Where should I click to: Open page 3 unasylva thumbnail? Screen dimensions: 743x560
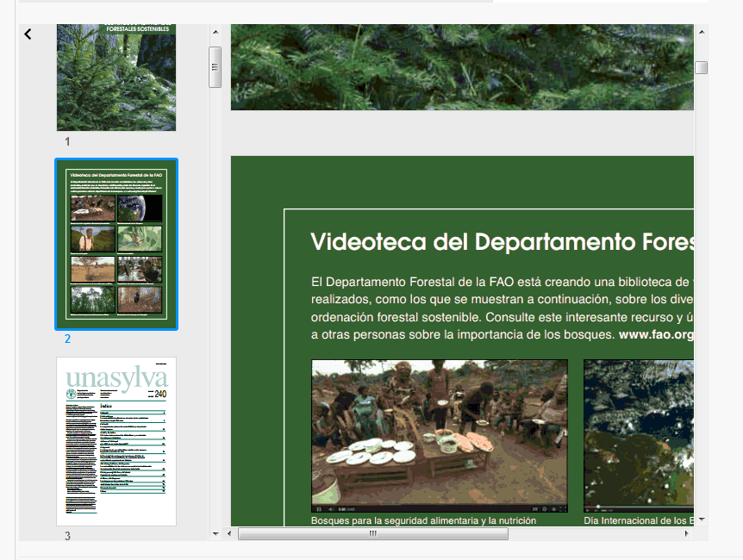coord(116,441)
